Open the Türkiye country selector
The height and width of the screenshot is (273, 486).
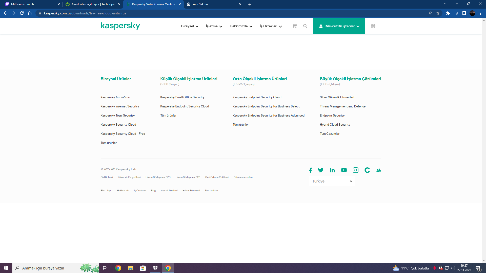pyautogui.click(x=332, y=181)
